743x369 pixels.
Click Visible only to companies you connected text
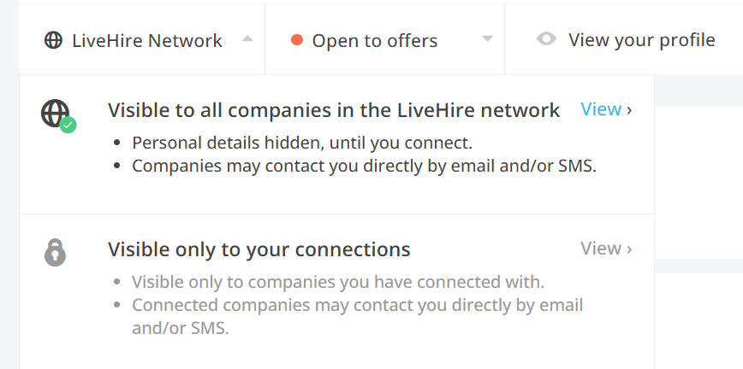pos(338,282)
